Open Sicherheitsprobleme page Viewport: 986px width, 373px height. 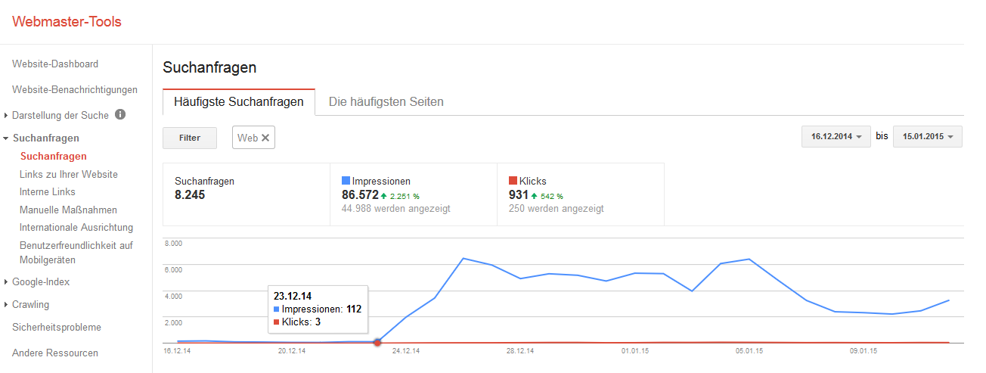pyautogui.click(x=57, y=328)
